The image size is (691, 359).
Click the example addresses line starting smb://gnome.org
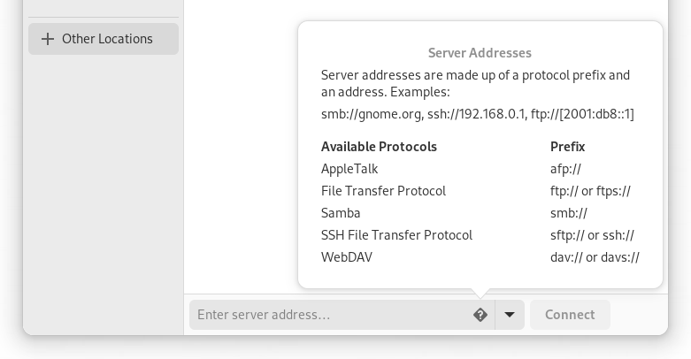coord(478,114)
